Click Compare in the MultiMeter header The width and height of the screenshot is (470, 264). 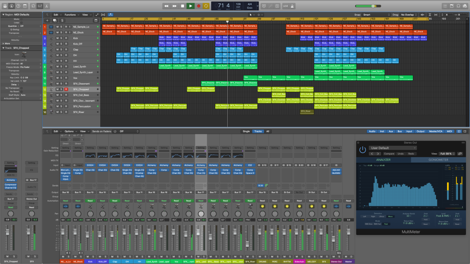coord(389,154)
